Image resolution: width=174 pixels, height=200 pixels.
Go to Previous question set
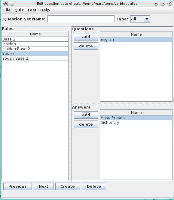pos(17,187)
